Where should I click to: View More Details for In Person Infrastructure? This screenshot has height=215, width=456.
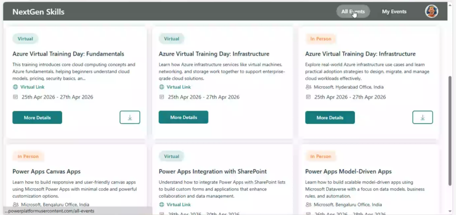click(330, 118)
